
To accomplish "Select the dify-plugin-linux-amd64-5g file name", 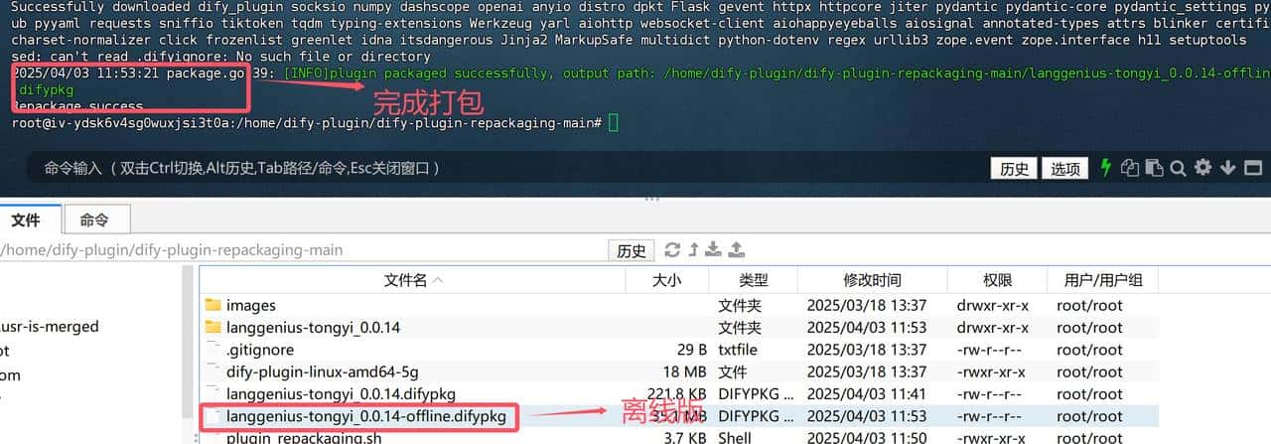I will (323, 371).
